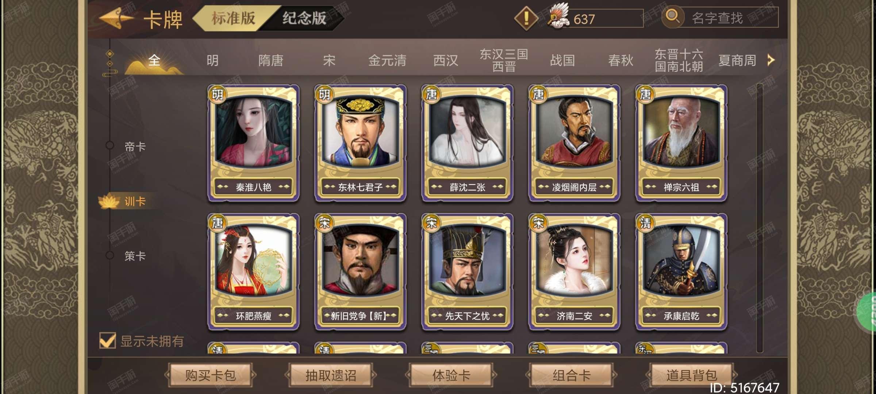Select the 标准版 edition tab

tap(233, 18)
